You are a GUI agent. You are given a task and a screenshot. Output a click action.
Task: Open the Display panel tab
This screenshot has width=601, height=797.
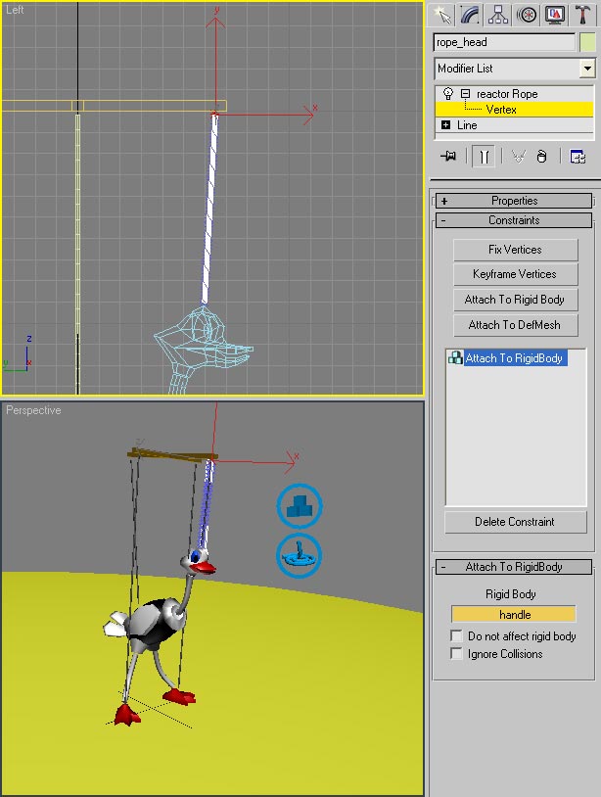click(555, 15)
